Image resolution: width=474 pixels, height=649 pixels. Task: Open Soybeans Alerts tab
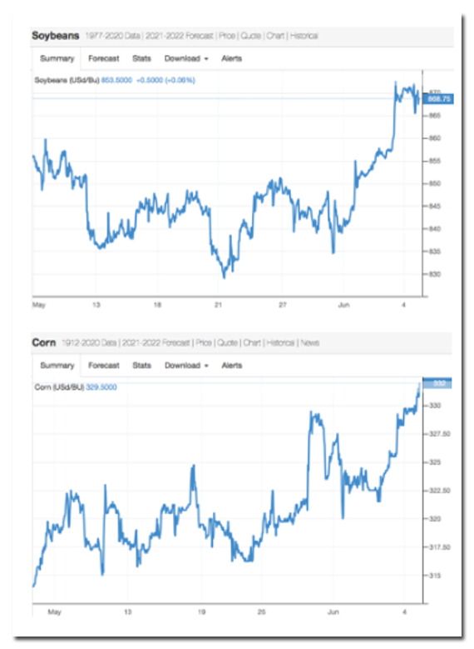click(231, 58)
